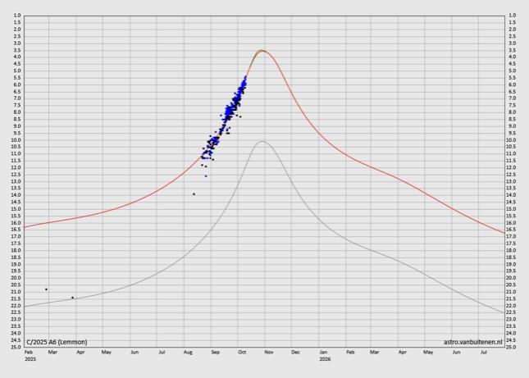Click the Jan label above 2026
The width and height of the screenshot is (529, 378).
(323, 352)
